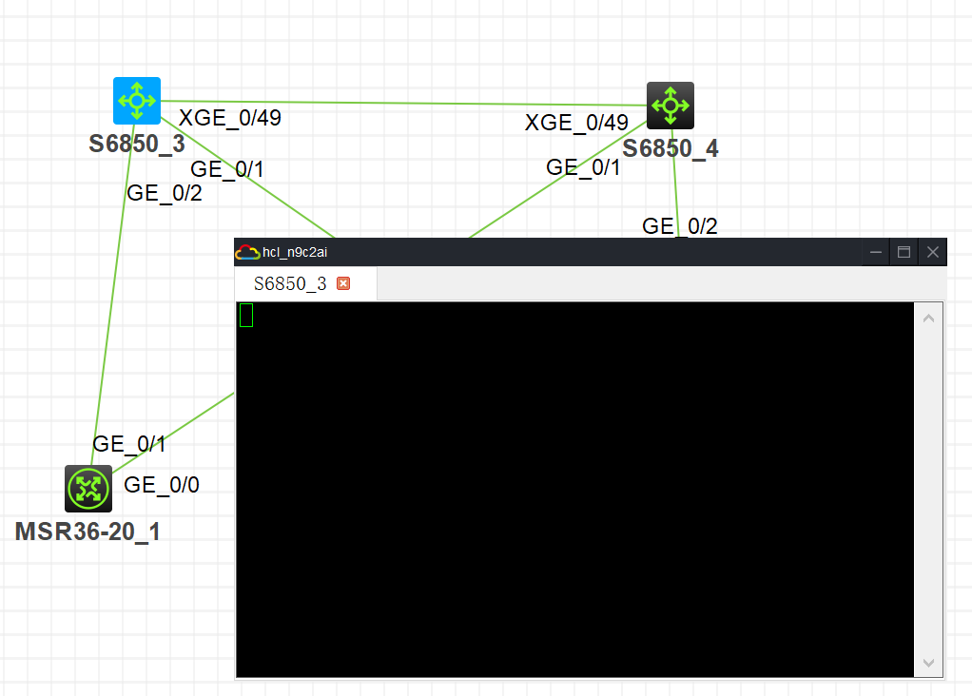Click the GE_0/0 port label near router

click(162, 485)
